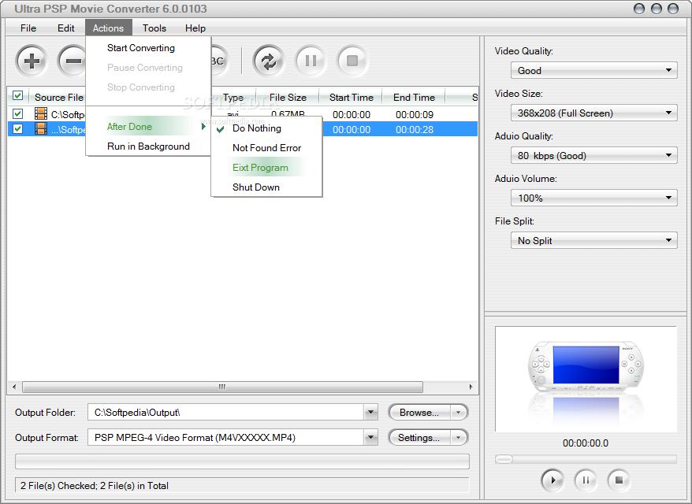Open the Audio Quality 80 kbps dropdown
The width and height of the screenshot is (692, 504).
pyautogui.click(x=594, y=155)
